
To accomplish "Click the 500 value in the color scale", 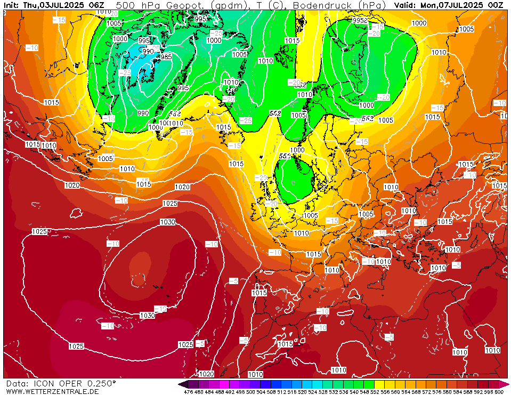I will (x=250, y=392).
